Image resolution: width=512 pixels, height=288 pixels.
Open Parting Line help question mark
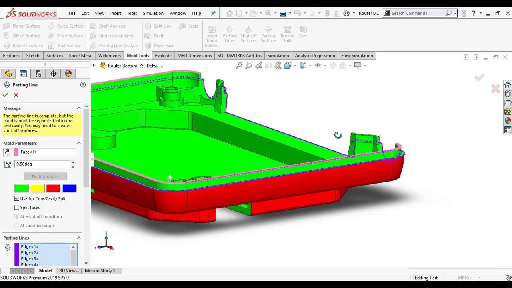(83, 85)
